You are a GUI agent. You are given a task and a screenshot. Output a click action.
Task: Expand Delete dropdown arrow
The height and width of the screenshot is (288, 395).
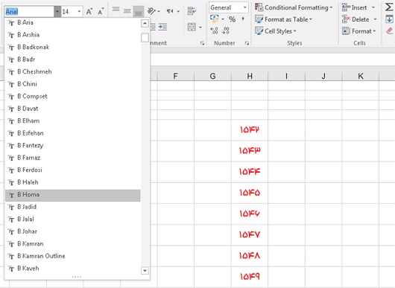[x=376, y=19]
